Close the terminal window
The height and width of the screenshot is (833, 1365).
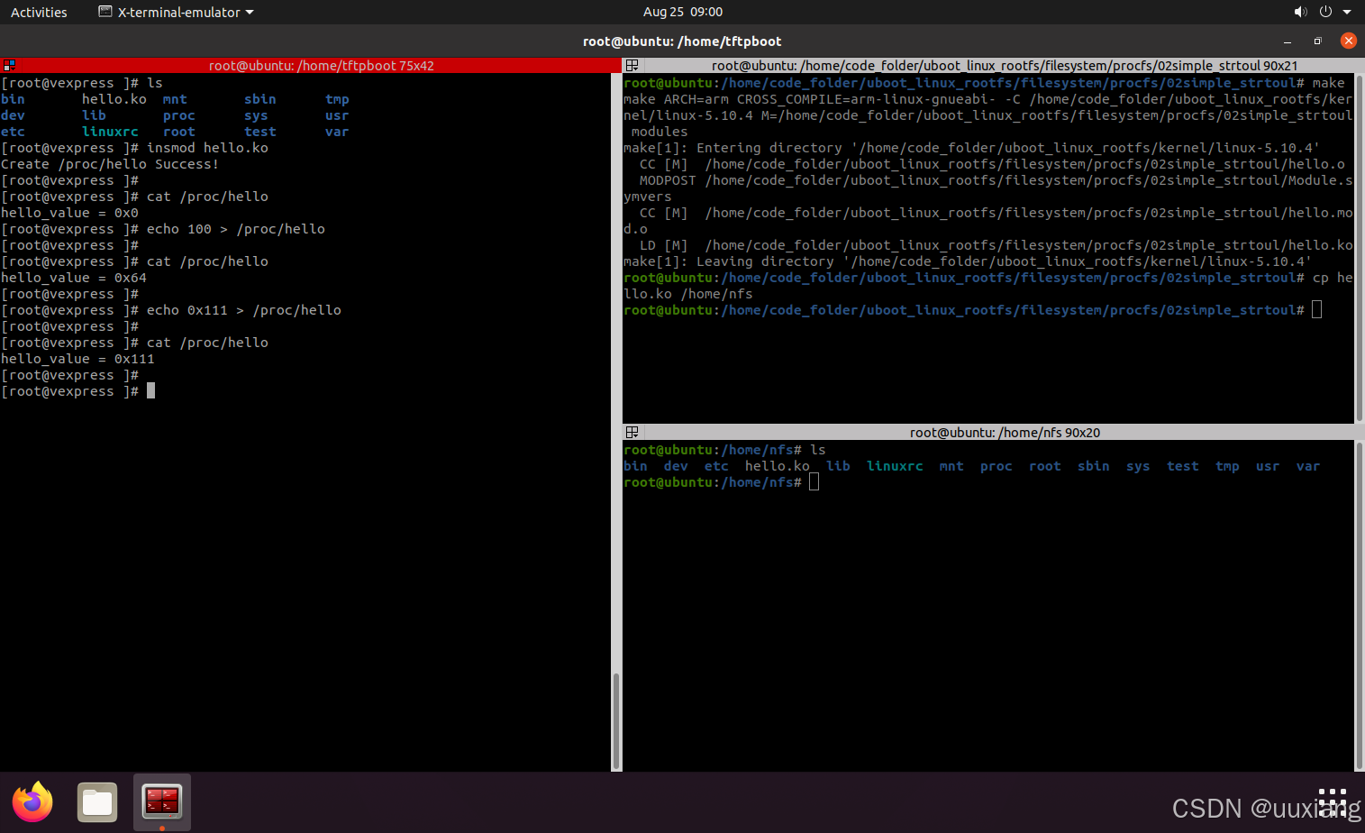1349,41
